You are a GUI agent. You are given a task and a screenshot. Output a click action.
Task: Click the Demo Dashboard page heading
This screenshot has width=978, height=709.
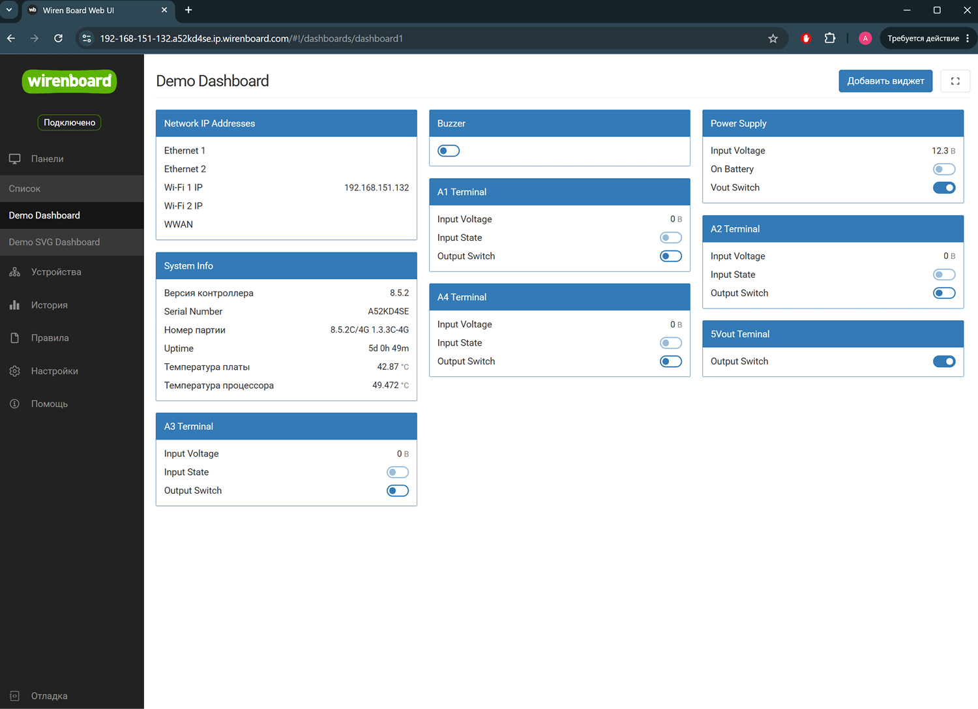click(213, 81)
